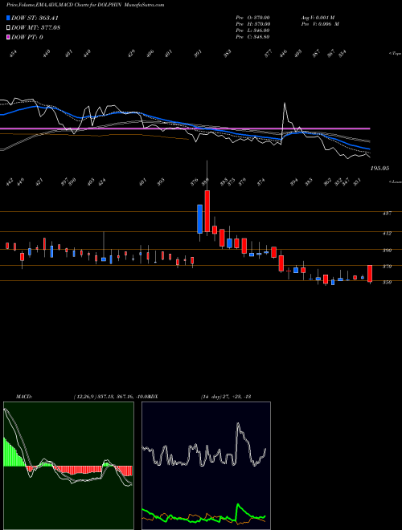402x530 pixels.
Task: Click the 442 low label
Action: tap(10, 182)
